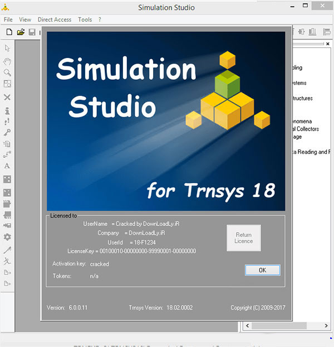
Task: Click the Open folder icon
Action: click(x=21, y=32)
